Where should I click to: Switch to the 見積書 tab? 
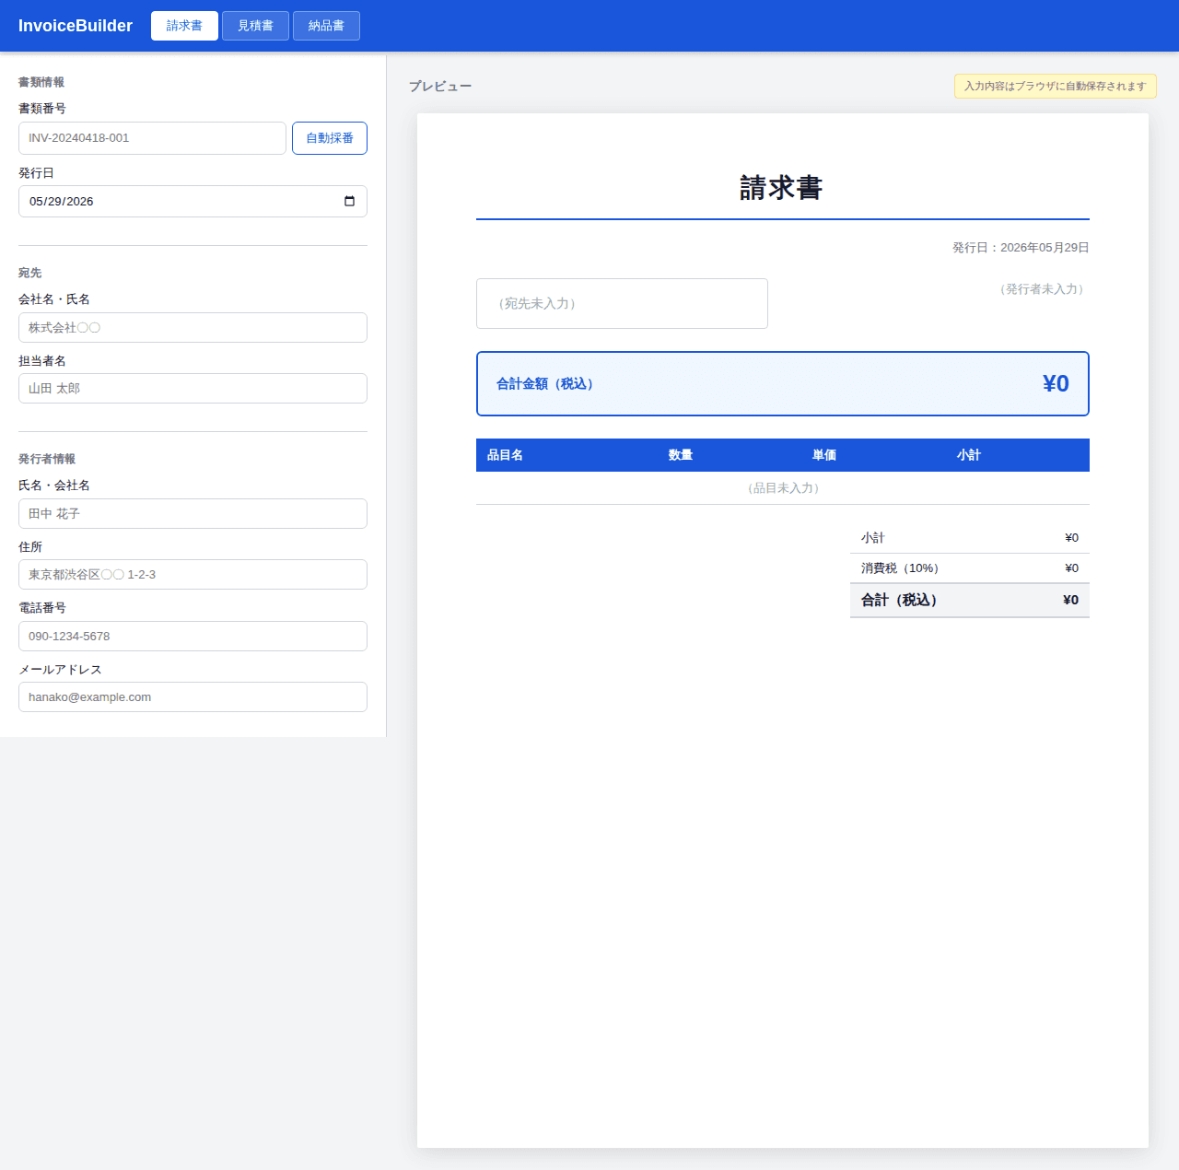tap(255, 26)
